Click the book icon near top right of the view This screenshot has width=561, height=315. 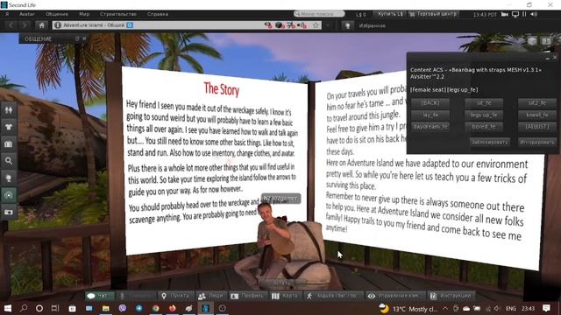(x=546, y=41)
